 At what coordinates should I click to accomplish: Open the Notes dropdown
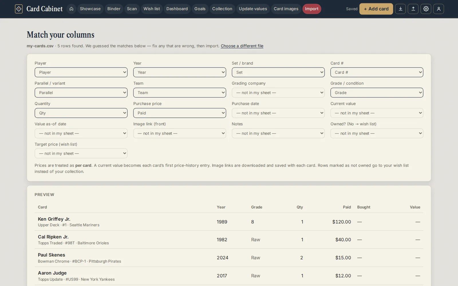tap(278, 133)
